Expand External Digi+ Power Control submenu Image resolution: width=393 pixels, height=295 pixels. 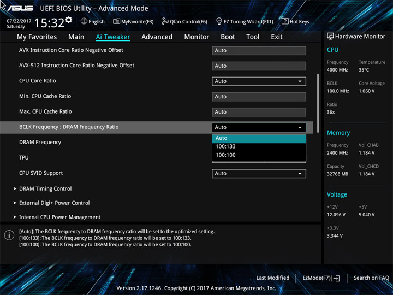(54, 203)
